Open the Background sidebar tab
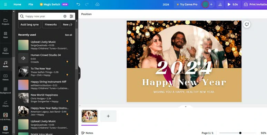Screen dimensions: 267x135 click(x=6, y=91)
